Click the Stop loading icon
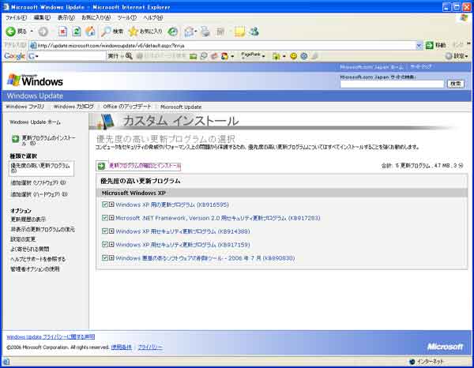Image resolution: width=474 pixels, height=368 pixels. click(x=62, y=32)
